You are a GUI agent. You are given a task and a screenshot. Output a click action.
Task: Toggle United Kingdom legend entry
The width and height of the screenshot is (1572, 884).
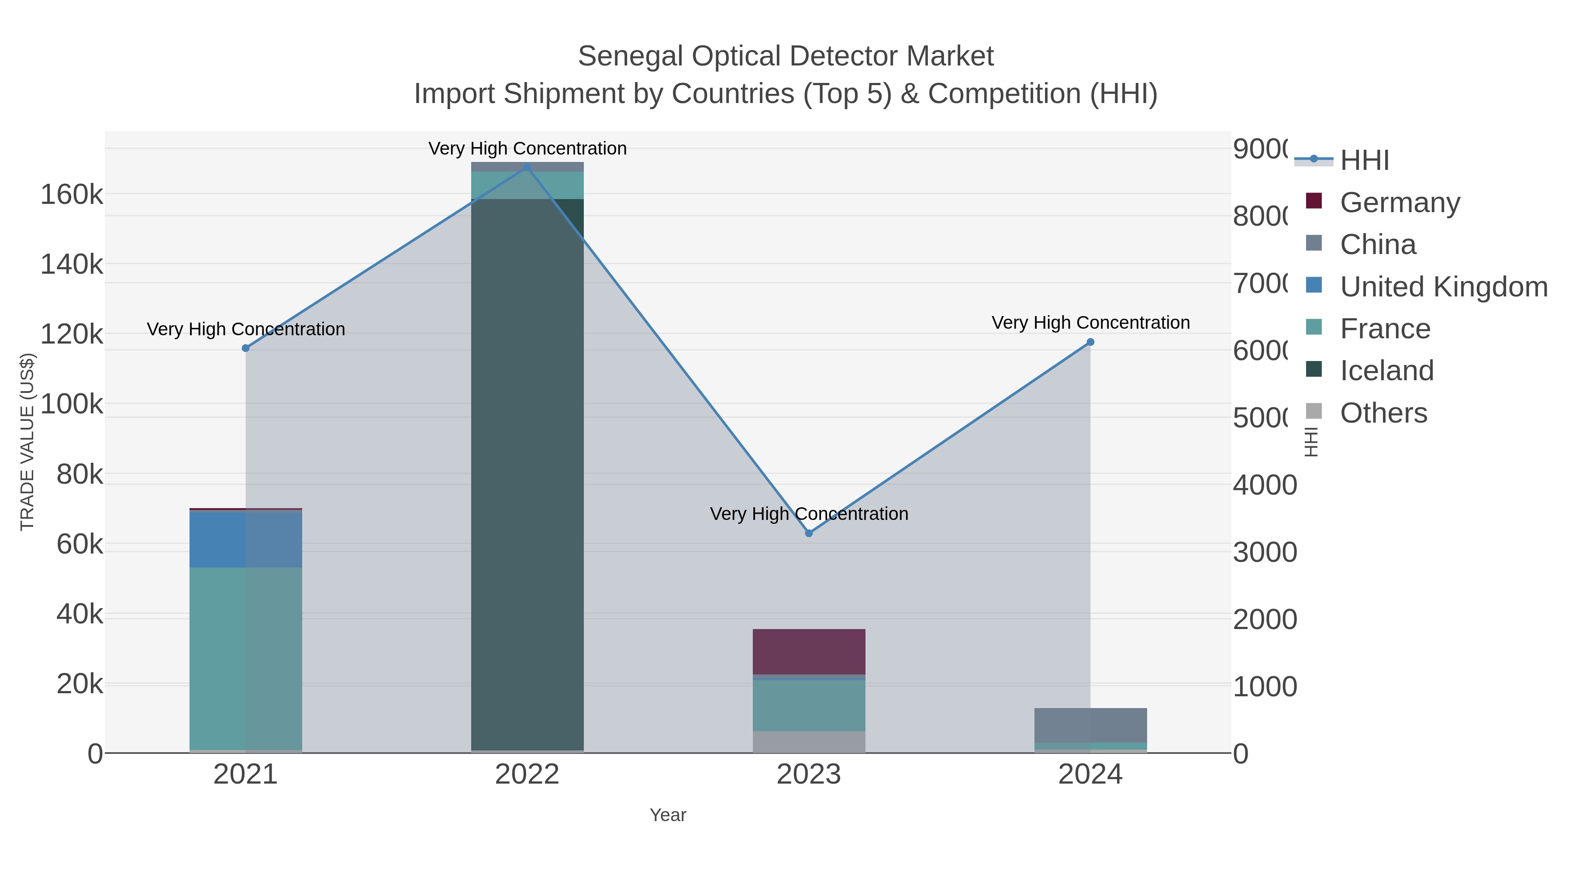pyautogui.click(x=1427, y=286)
